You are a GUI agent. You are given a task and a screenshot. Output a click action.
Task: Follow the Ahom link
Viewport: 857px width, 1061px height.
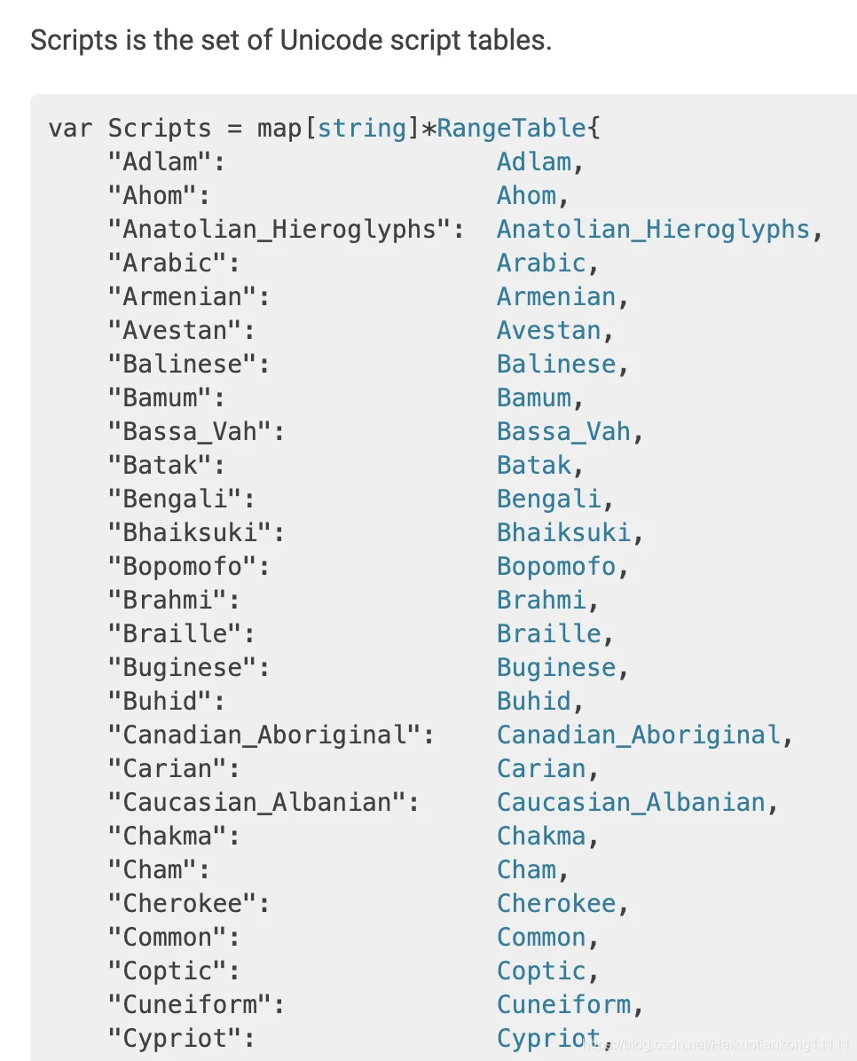[x=527, y=196]
